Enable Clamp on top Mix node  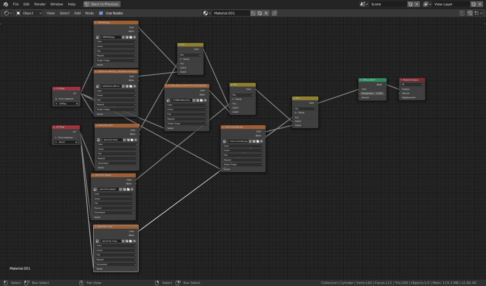click(x=181, y=59)
